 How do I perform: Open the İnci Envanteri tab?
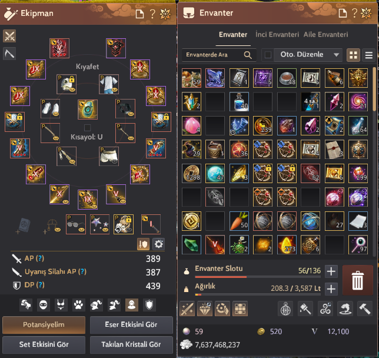click(x=277, y=35)
